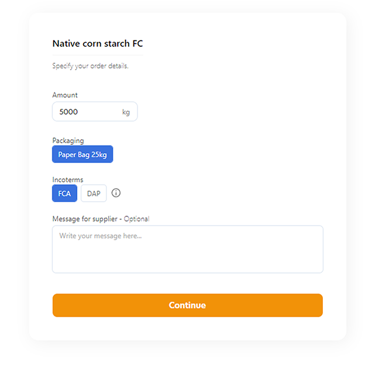Click the Packaging label

click(x=68, y=140)
